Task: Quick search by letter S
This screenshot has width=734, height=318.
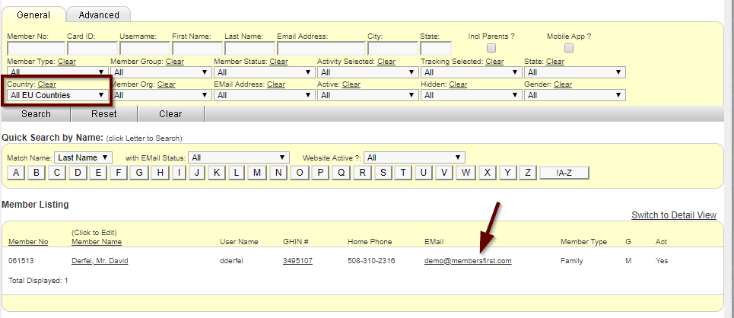Action: click(383, 173)
